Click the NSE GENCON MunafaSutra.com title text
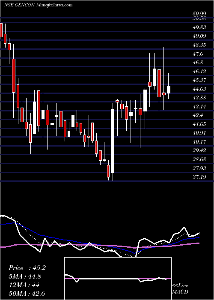Image resolution: width=214 pixels, height=300 pixels. 38,5
